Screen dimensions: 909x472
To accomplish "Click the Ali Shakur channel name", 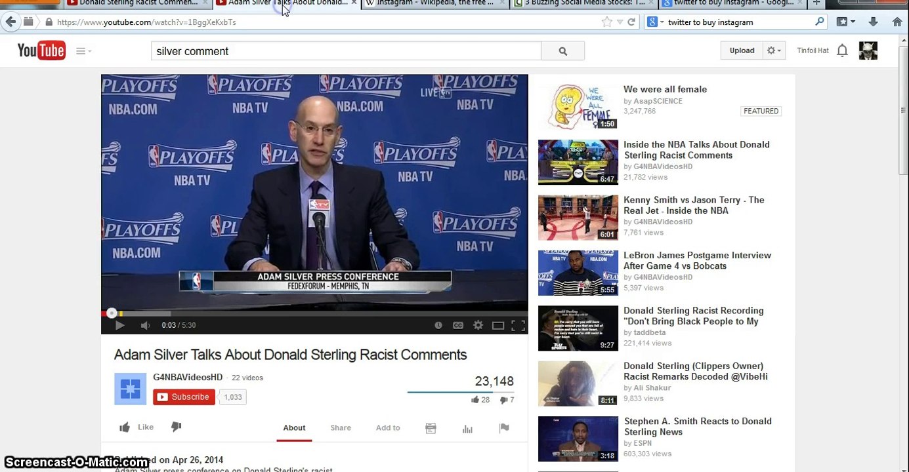I will click(x=652, y=387).
